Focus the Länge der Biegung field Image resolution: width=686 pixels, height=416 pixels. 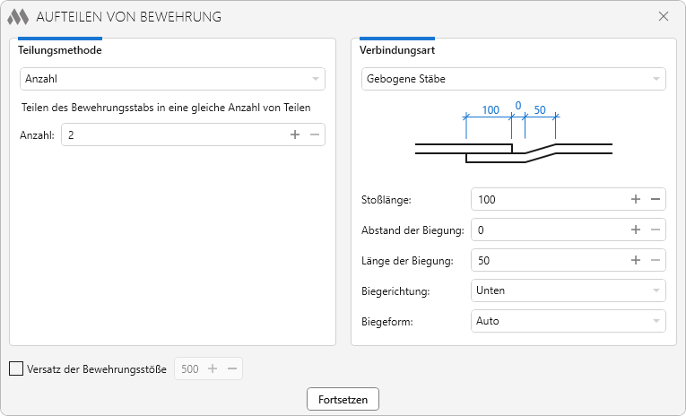pyautogui.click(x=547, y=260)
